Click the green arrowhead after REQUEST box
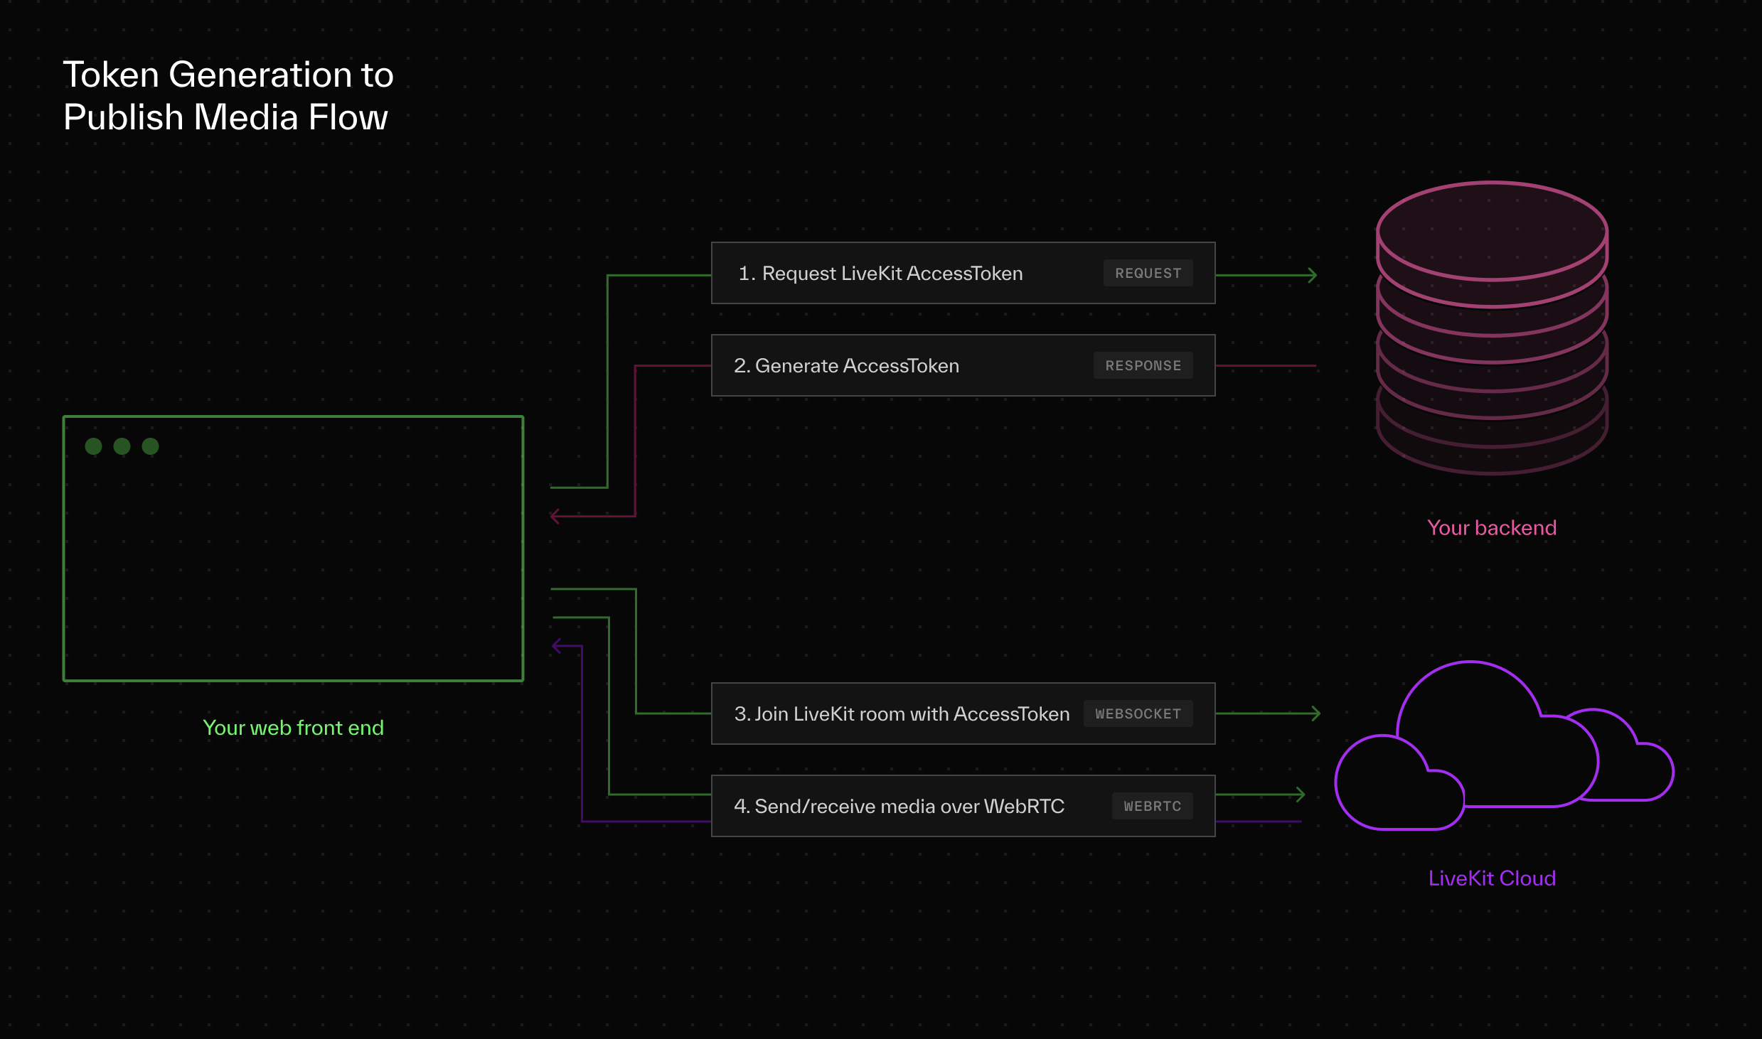 (1313, 275)
